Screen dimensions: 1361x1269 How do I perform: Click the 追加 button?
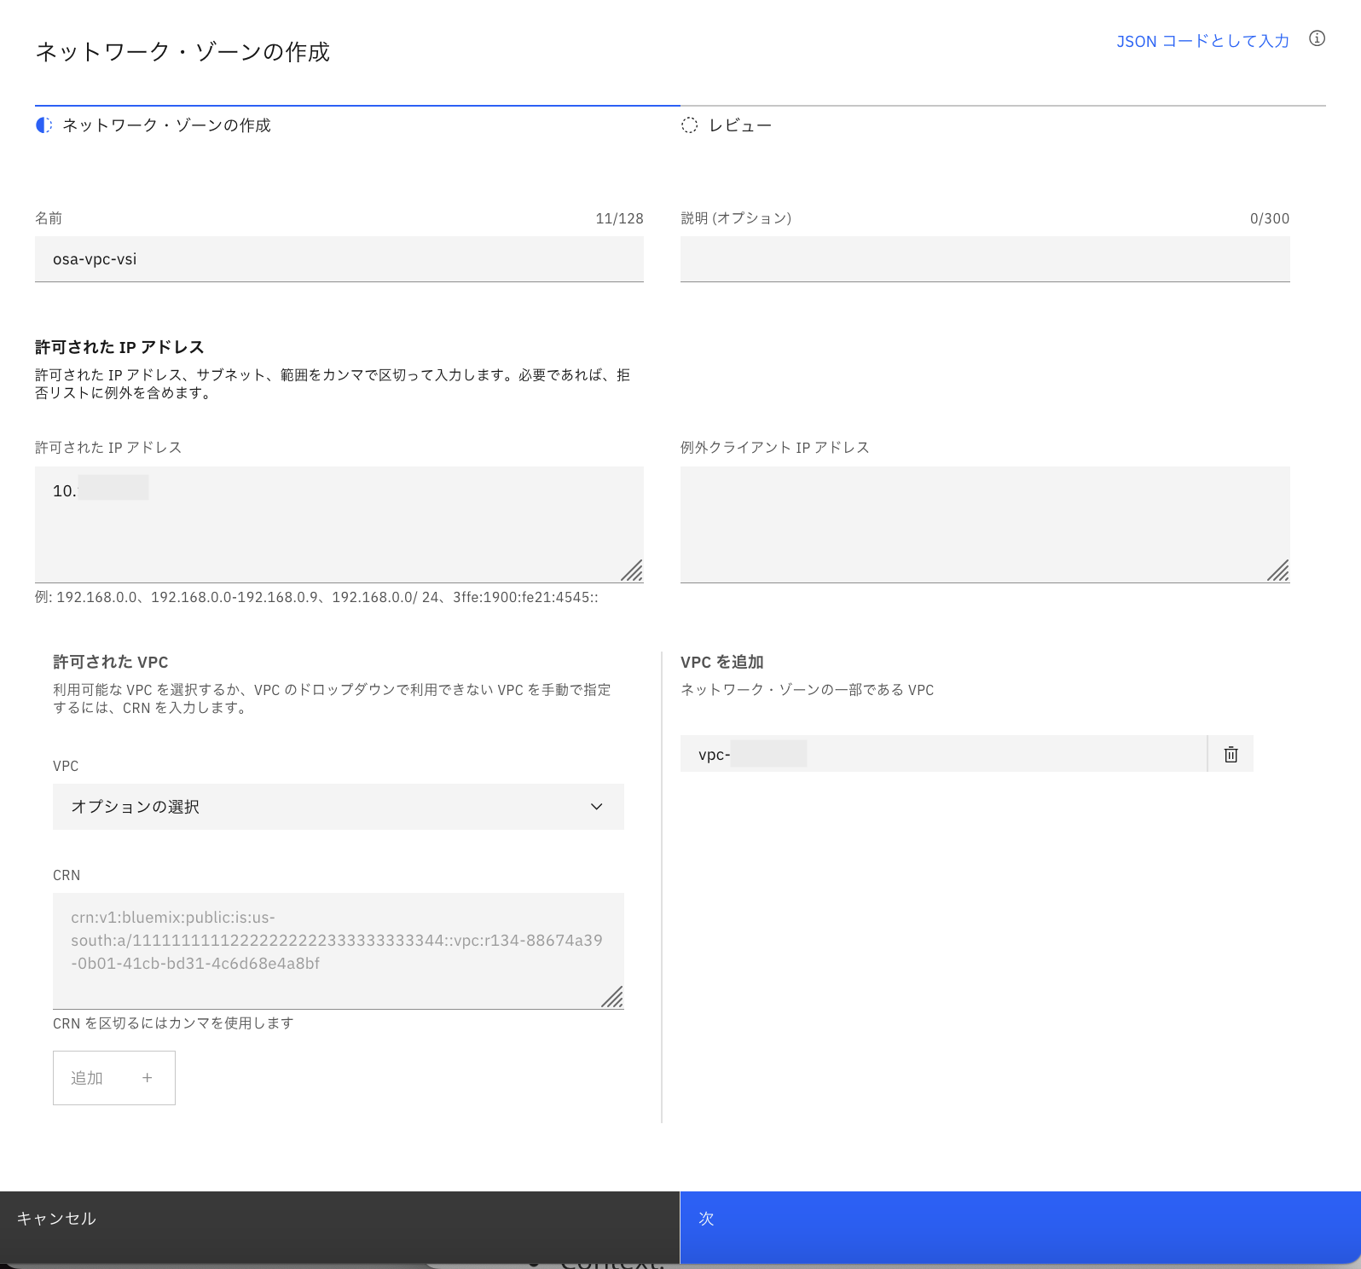(x=114, y=1078)
